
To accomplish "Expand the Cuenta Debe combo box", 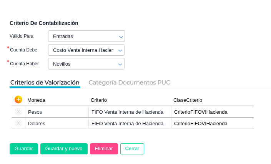I will 86,50.
